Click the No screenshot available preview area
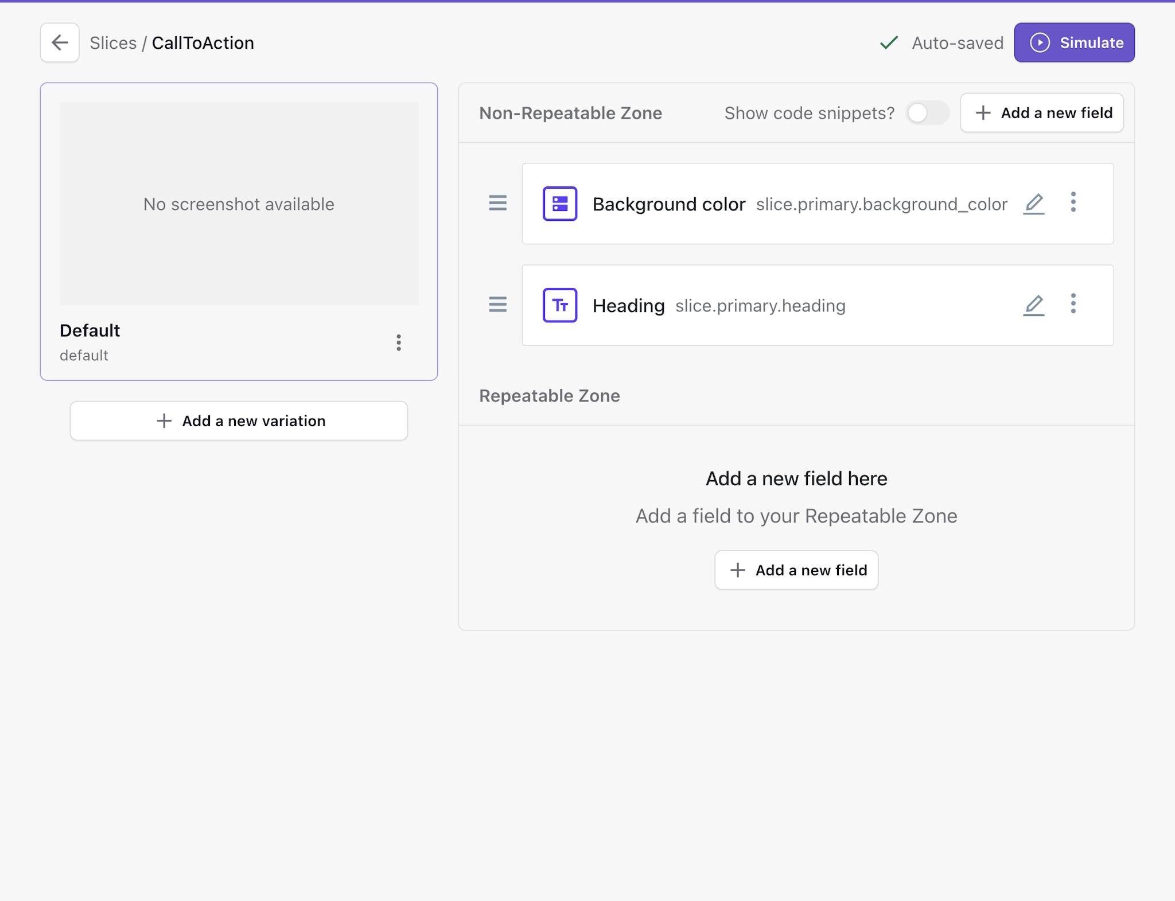The image size is (1175, 901). pos(239,204)
